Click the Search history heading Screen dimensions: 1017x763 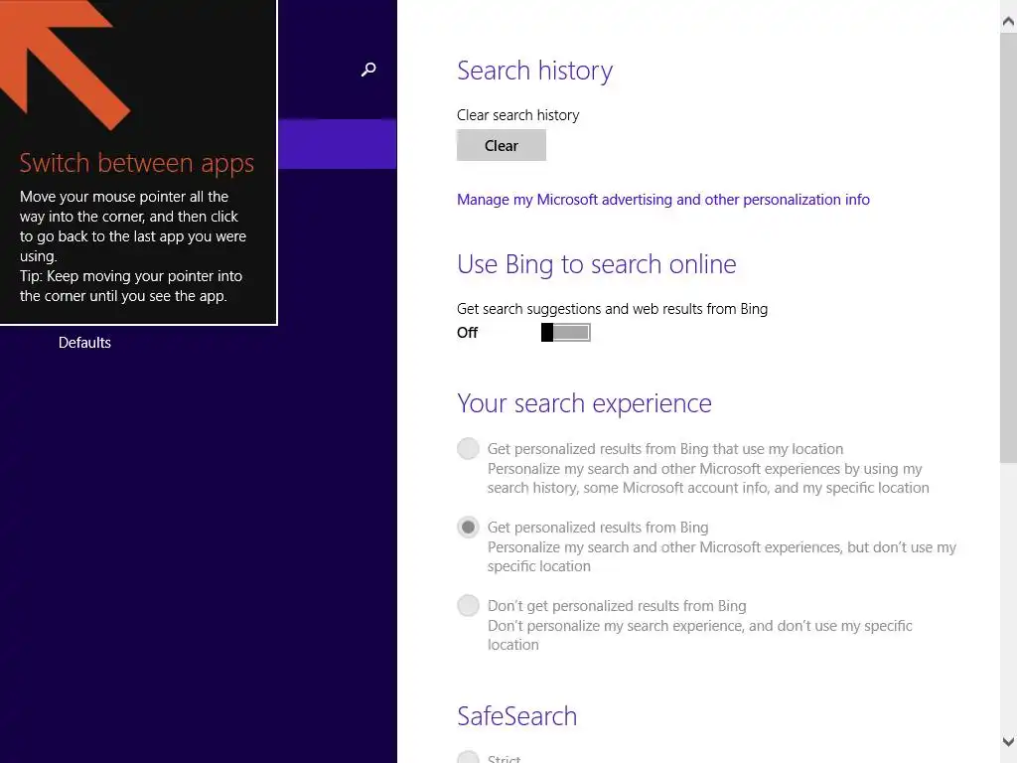coord(534,71)
